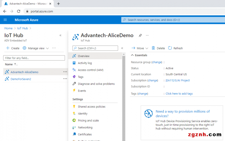Open the Move dropdown
Image resolution: width=225 pixels, height=141 pixels.
(140, 48)
